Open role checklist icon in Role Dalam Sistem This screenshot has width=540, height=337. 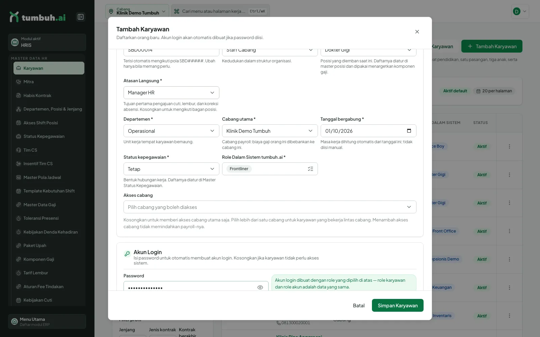click(310, 169)
